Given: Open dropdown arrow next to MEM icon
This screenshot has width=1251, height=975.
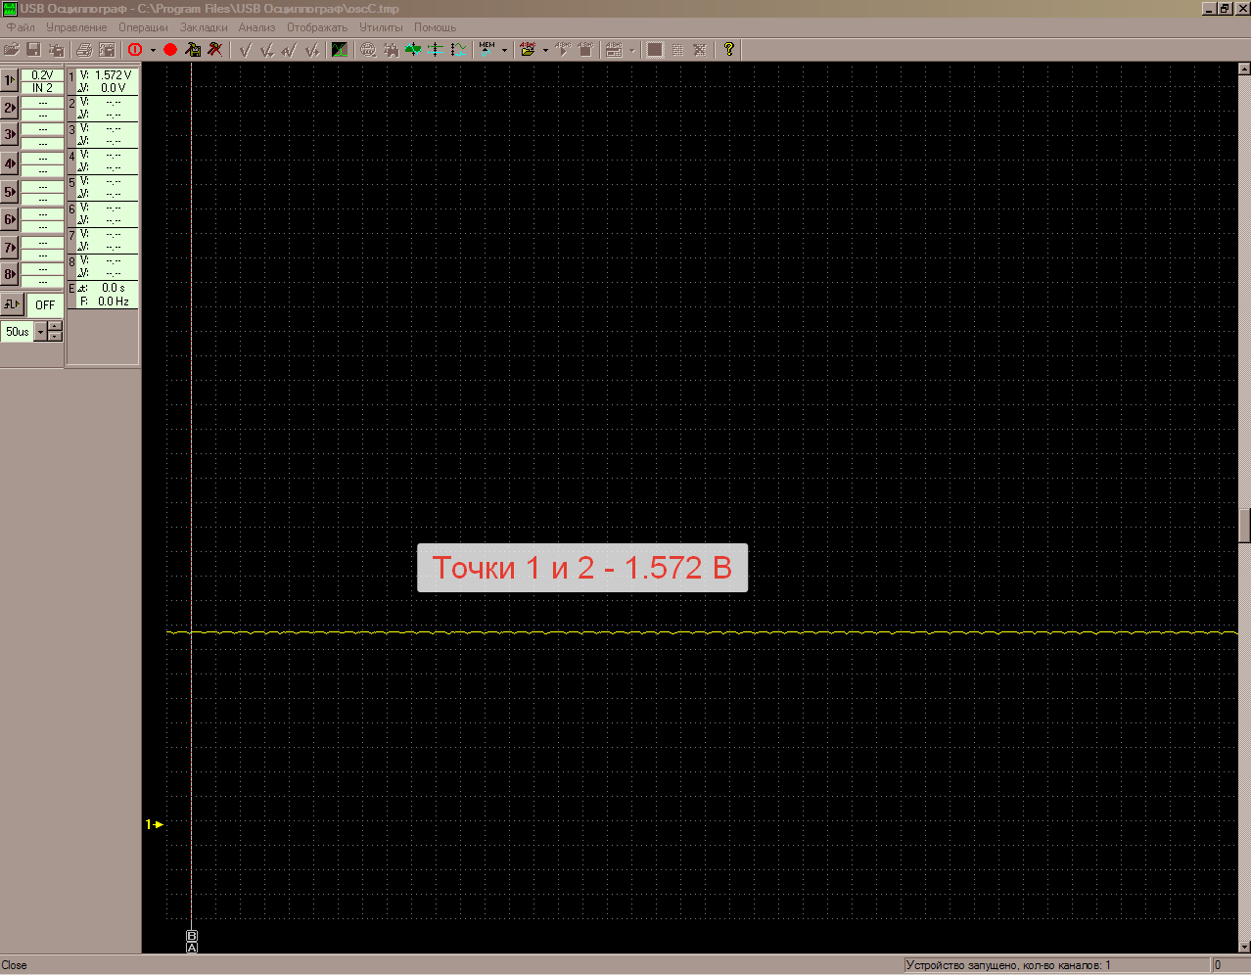Looking at the screenshot, I should [504, 50].
